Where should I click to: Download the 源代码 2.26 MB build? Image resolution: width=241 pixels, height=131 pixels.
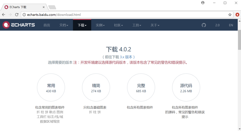186,87
